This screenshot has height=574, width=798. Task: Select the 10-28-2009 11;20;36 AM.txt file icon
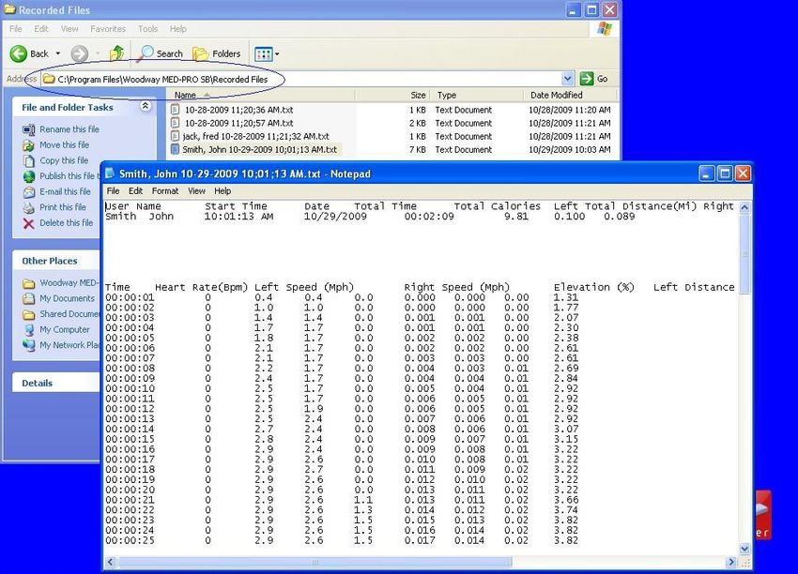point(176,110)
